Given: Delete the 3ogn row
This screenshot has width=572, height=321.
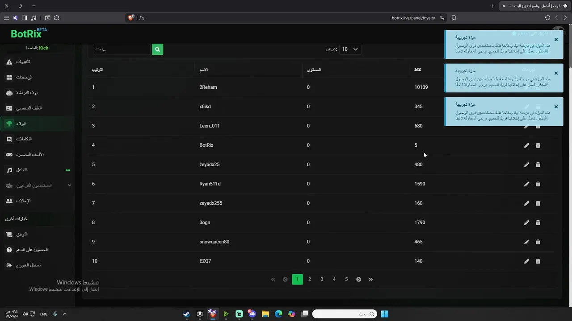Looking at the screenshot, I should (x=538, y=222).
